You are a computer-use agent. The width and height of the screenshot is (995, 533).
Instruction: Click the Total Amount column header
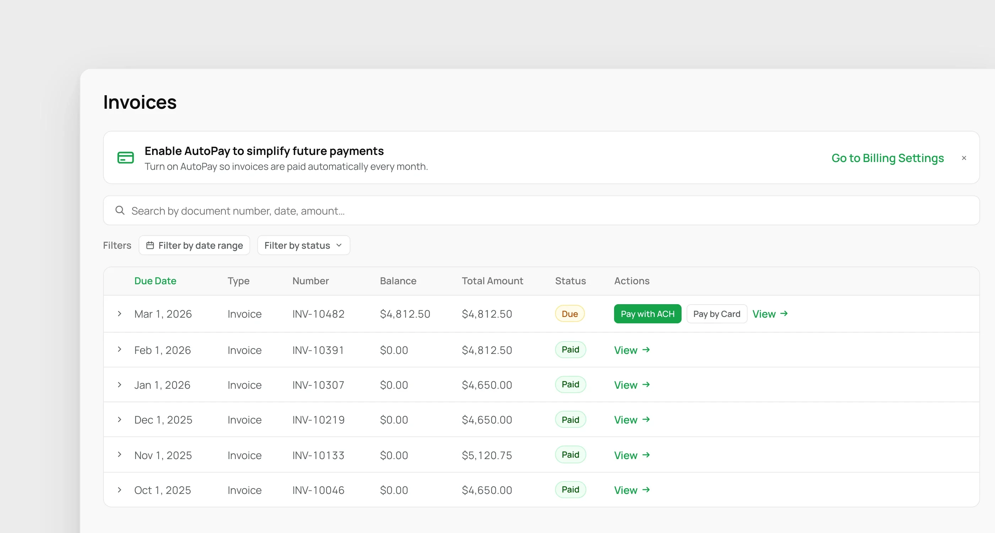coord(493,281)
